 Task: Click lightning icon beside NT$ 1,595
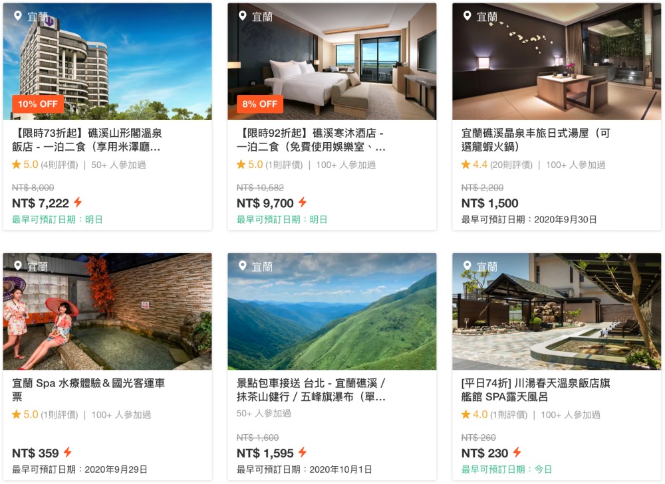[x=303, y=452]
